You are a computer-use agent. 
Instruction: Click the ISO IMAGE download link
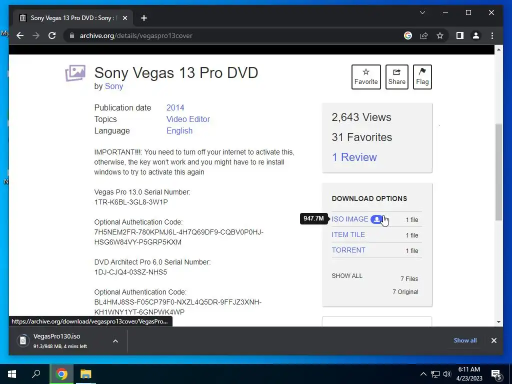(349, 219)
